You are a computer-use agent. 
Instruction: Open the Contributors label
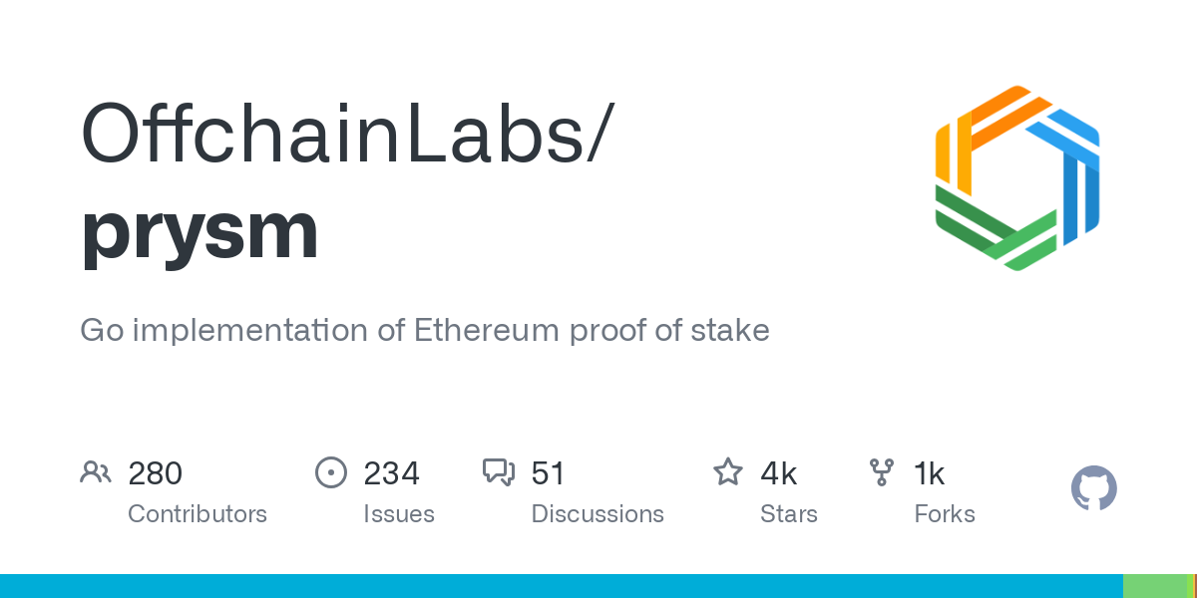pyautogui.click(x=198, y=514)
